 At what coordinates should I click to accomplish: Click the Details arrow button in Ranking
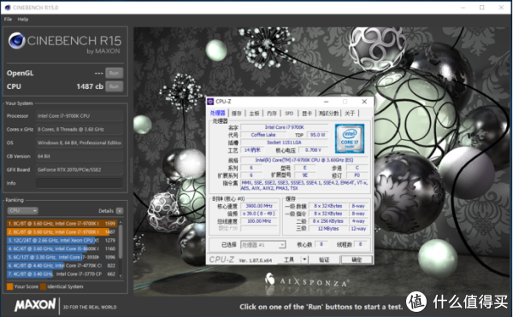[120, 211]
